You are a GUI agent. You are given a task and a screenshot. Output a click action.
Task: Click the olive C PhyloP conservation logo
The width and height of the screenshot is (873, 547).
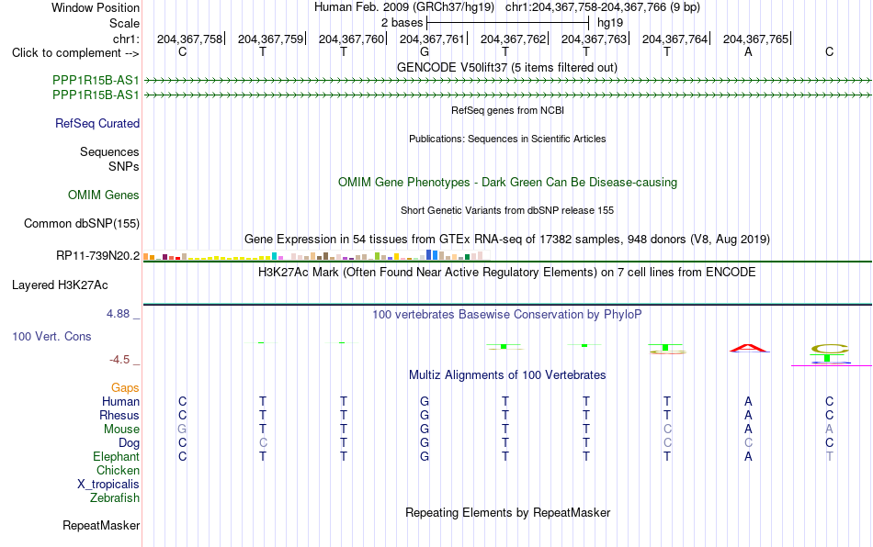829,349
